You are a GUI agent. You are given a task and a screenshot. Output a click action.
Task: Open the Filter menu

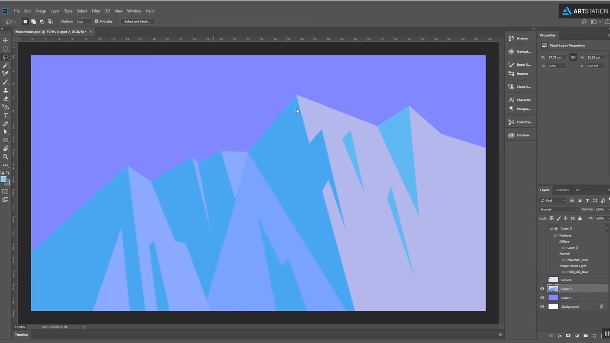[x=96, y=11]
